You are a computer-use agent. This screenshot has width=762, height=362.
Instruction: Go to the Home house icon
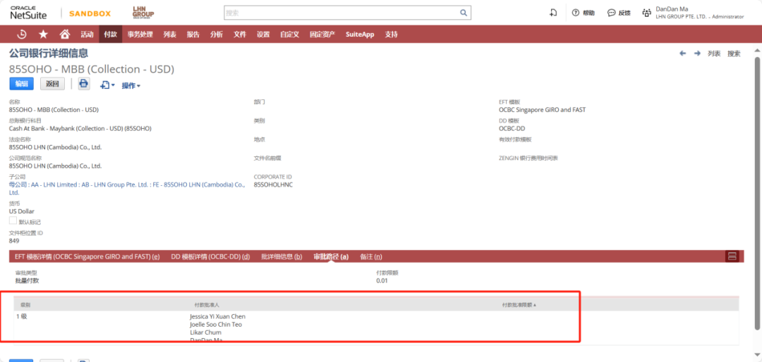click(64, 35)
